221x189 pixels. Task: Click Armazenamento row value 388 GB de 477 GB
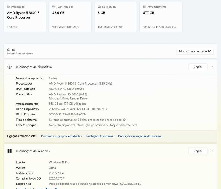pyautogui.click(x=68, y=104)
